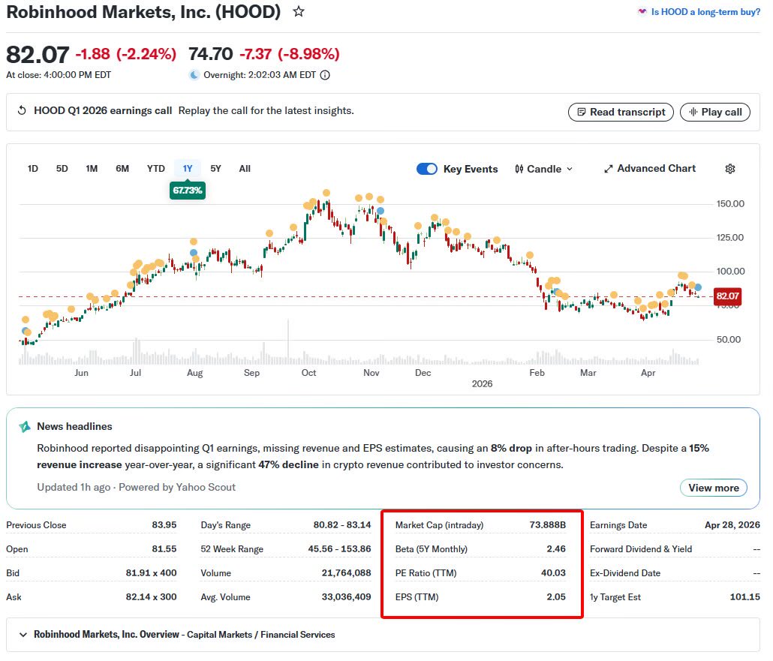Click the 67.73% one-year return badge
Screen dimensions: 773x661
click(x=188, y=191)
